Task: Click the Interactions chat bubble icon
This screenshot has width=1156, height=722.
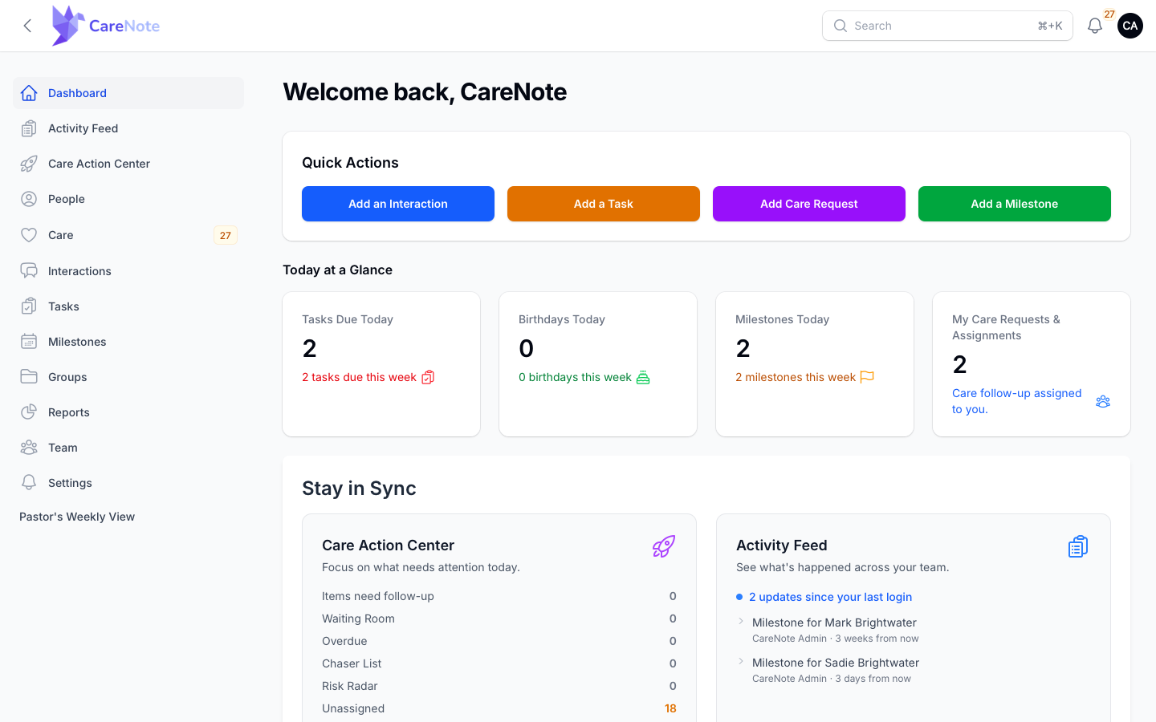Action: pyautogui.click(x=29, y=271)
